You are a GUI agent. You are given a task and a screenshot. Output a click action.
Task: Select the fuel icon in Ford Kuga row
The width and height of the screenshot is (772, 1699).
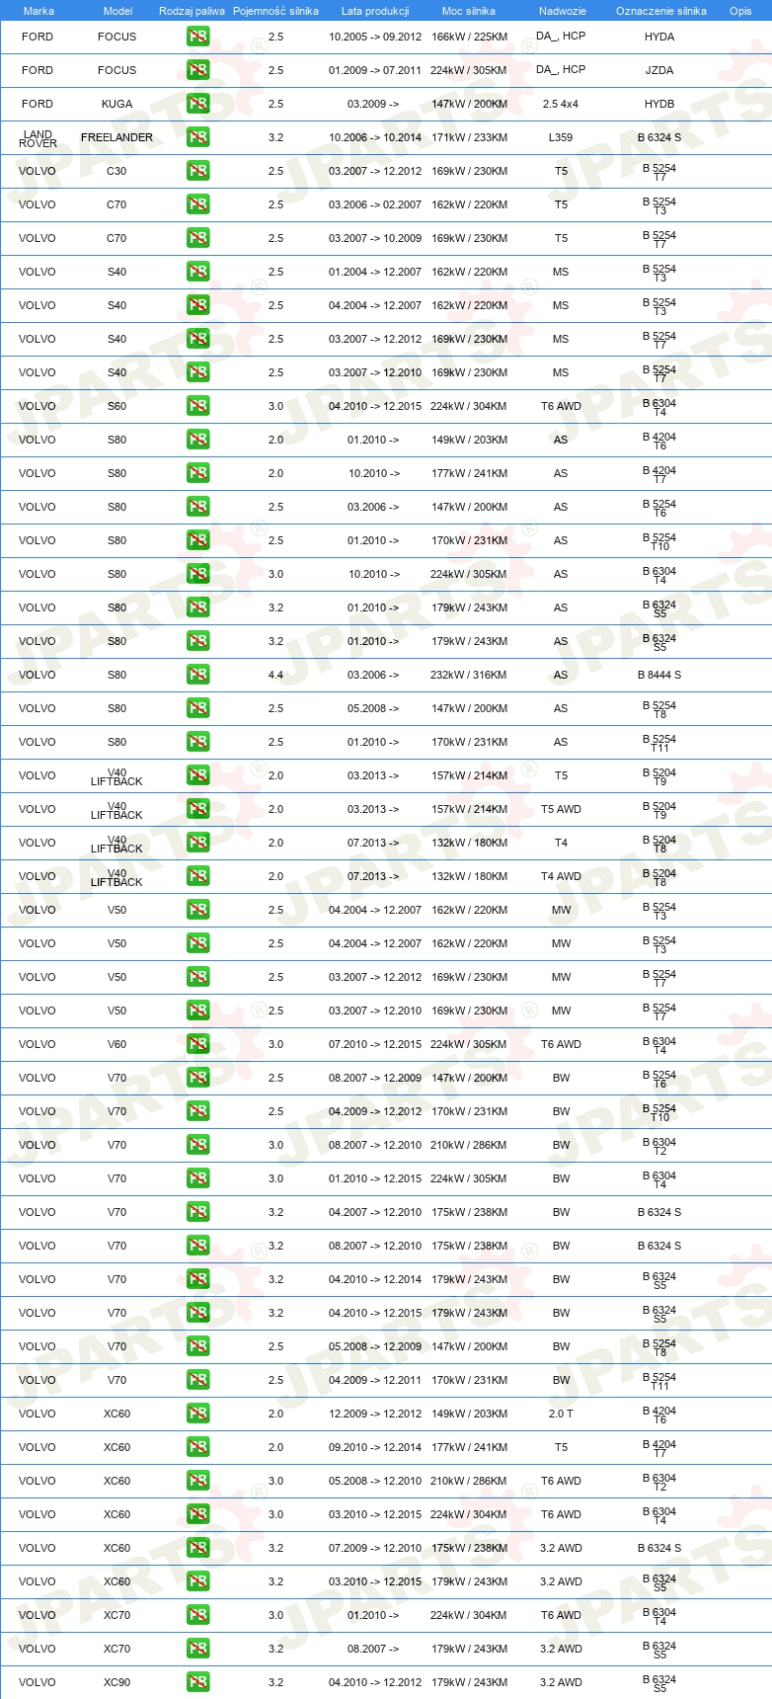197,104
